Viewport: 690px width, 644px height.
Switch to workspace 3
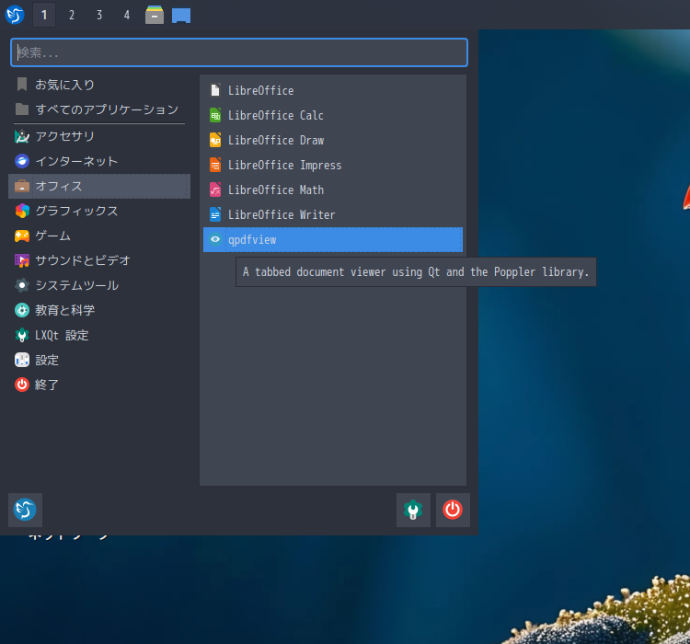99,15
